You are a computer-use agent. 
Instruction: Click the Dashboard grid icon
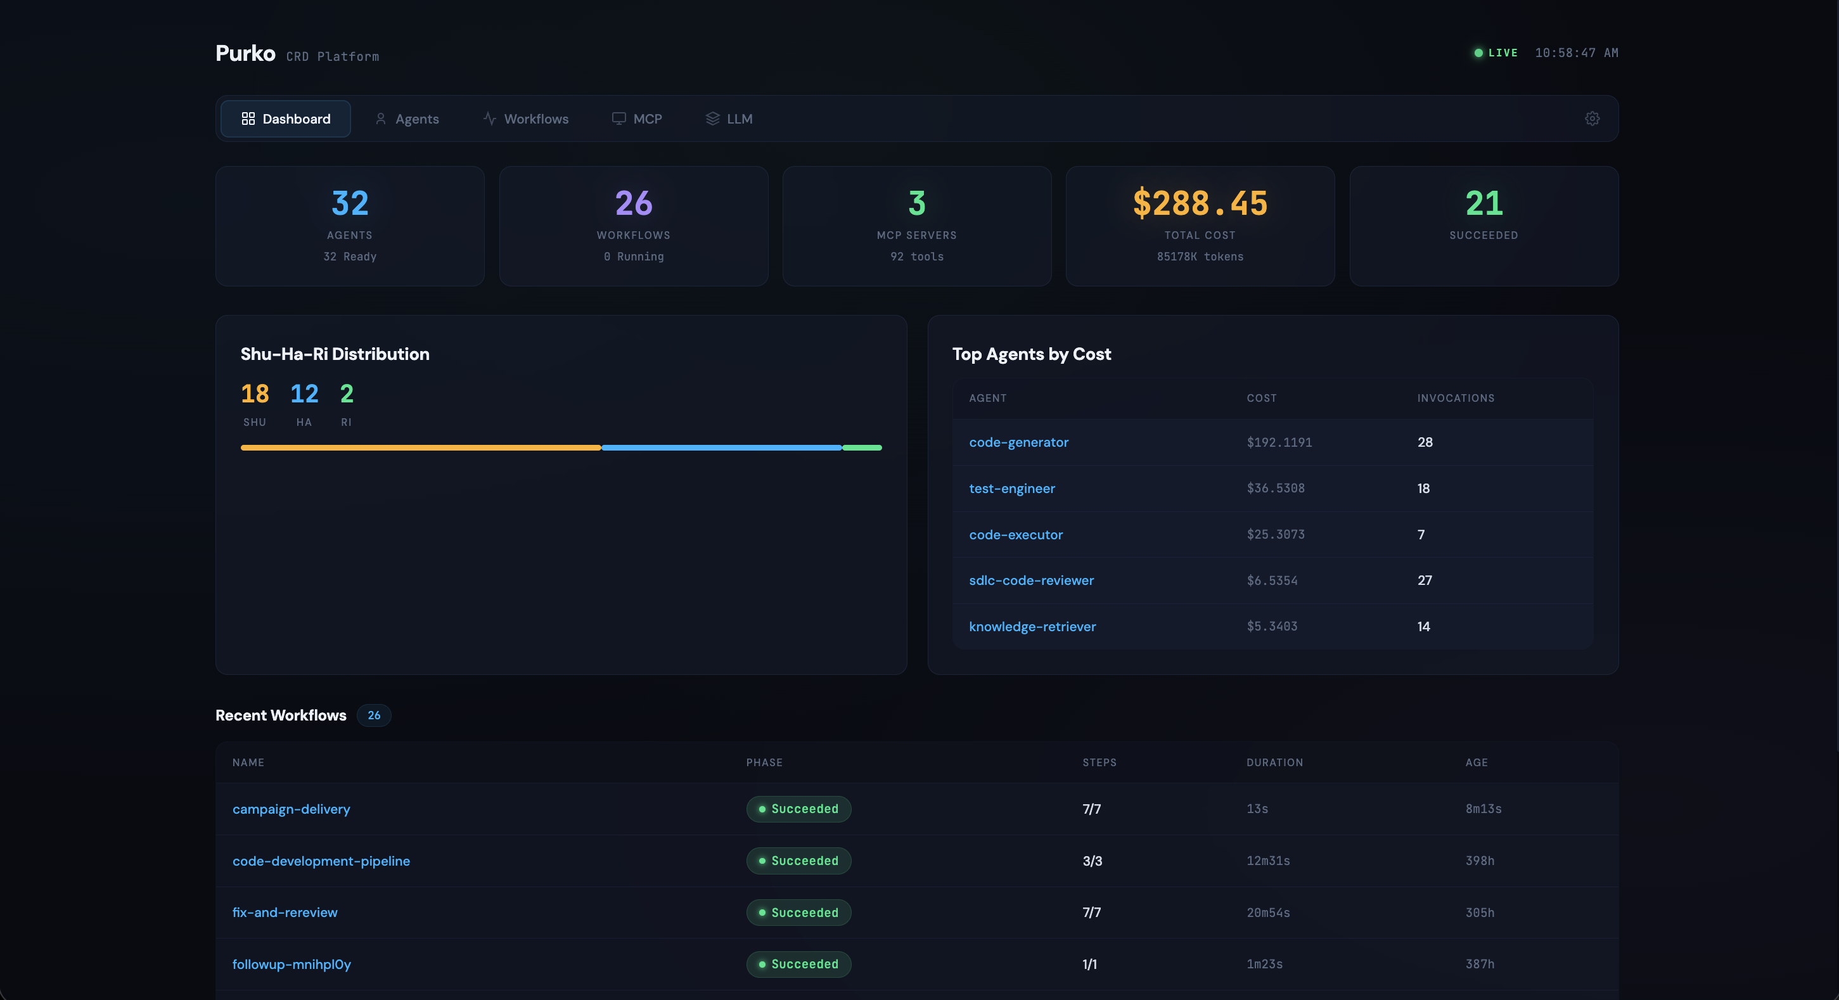click(248, 119)
